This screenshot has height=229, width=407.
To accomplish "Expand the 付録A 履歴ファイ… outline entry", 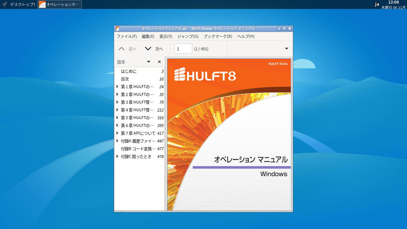I will point(117,141).
